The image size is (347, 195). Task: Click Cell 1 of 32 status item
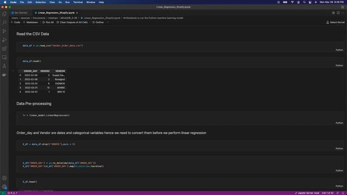(x=327, y=193)
